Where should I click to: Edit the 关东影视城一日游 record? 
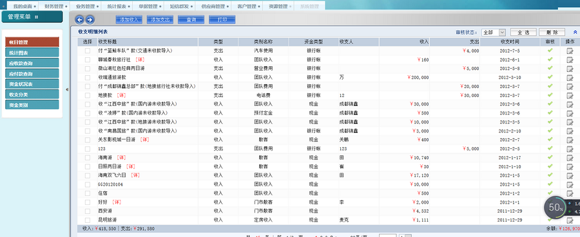click(570, 140)
